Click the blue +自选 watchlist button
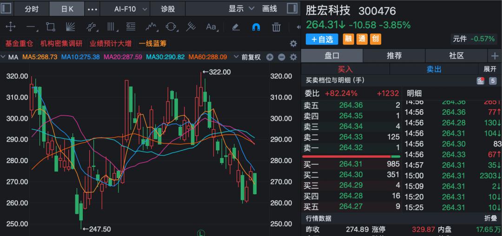Screen dimensions: 502x236 [322, 39]
